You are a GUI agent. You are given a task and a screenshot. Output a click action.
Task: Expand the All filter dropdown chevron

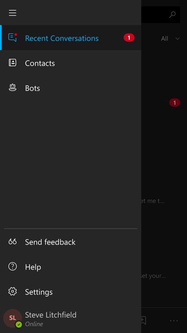[177, 39]
